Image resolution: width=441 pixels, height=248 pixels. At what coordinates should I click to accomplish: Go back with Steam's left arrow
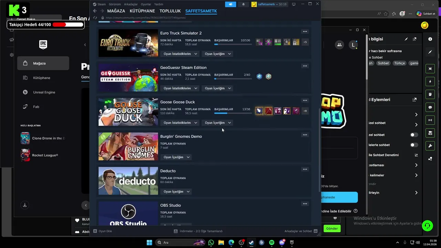pyautogui.click(x=95, y=11)
